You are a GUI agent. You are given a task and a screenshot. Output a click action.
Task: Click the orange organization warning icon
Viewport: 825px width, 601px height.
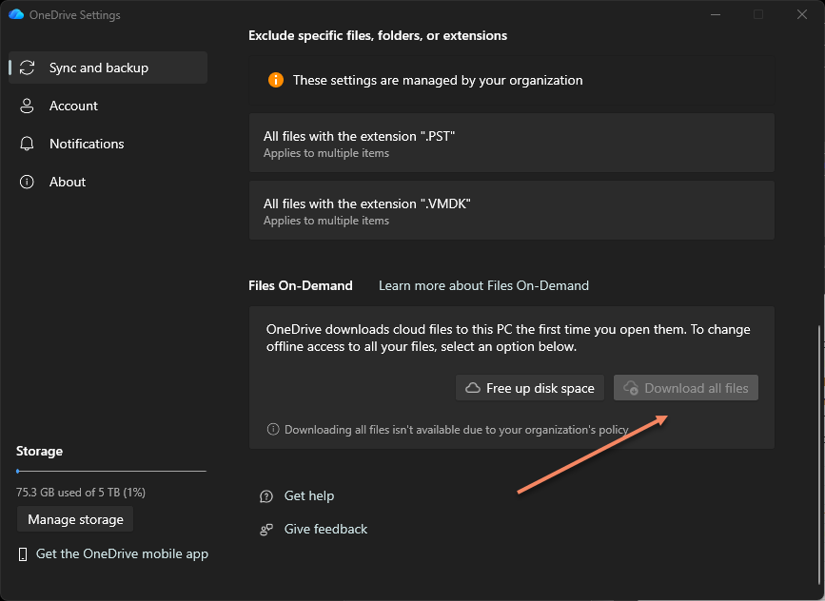point(276,80)
